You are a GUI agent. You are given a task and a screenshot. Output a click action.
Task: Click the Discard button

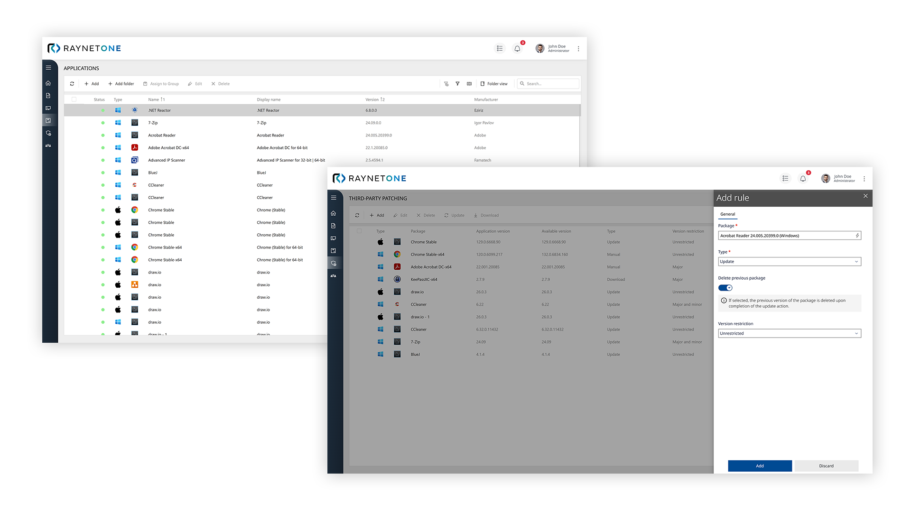[x=826, y=466]
